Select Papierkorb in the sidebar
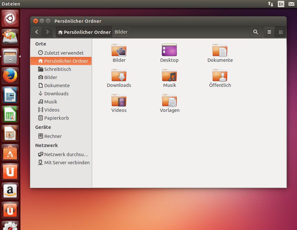Viewport: 297px width, 230px height. (x=56, y=118)
